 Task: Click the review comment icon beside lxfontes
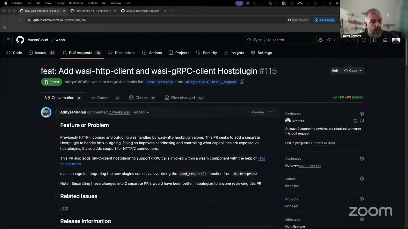coord(362,121)
